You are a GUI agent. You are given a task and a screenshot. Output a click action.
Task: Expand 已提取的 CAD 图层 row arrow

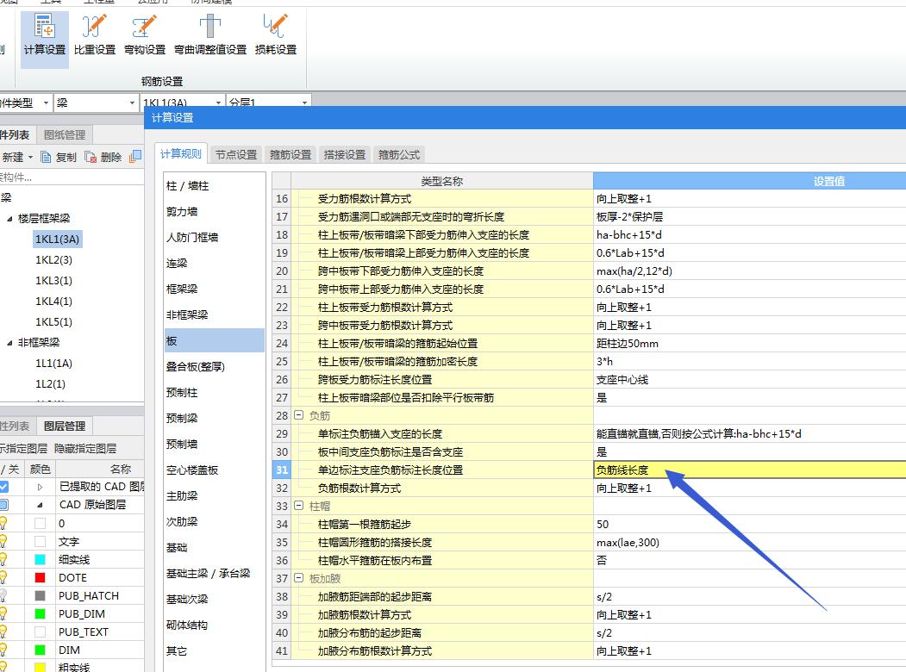[40, 488]
